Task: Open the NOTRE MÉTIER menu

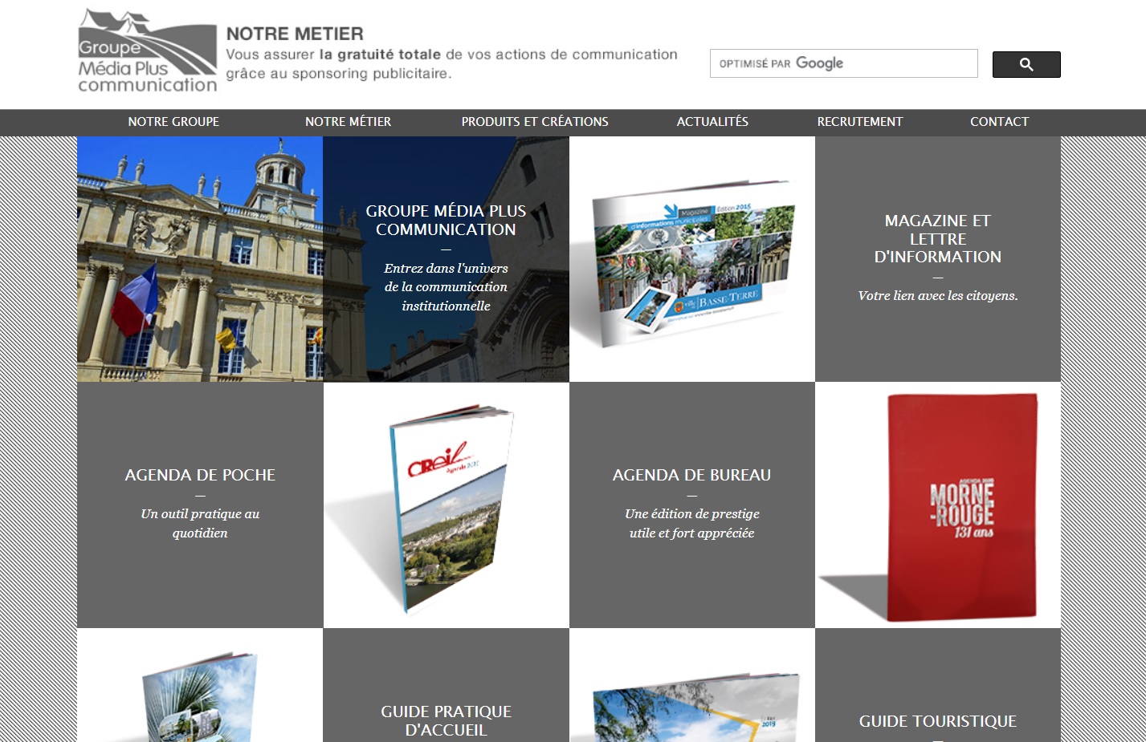Action: click(348, 122)
